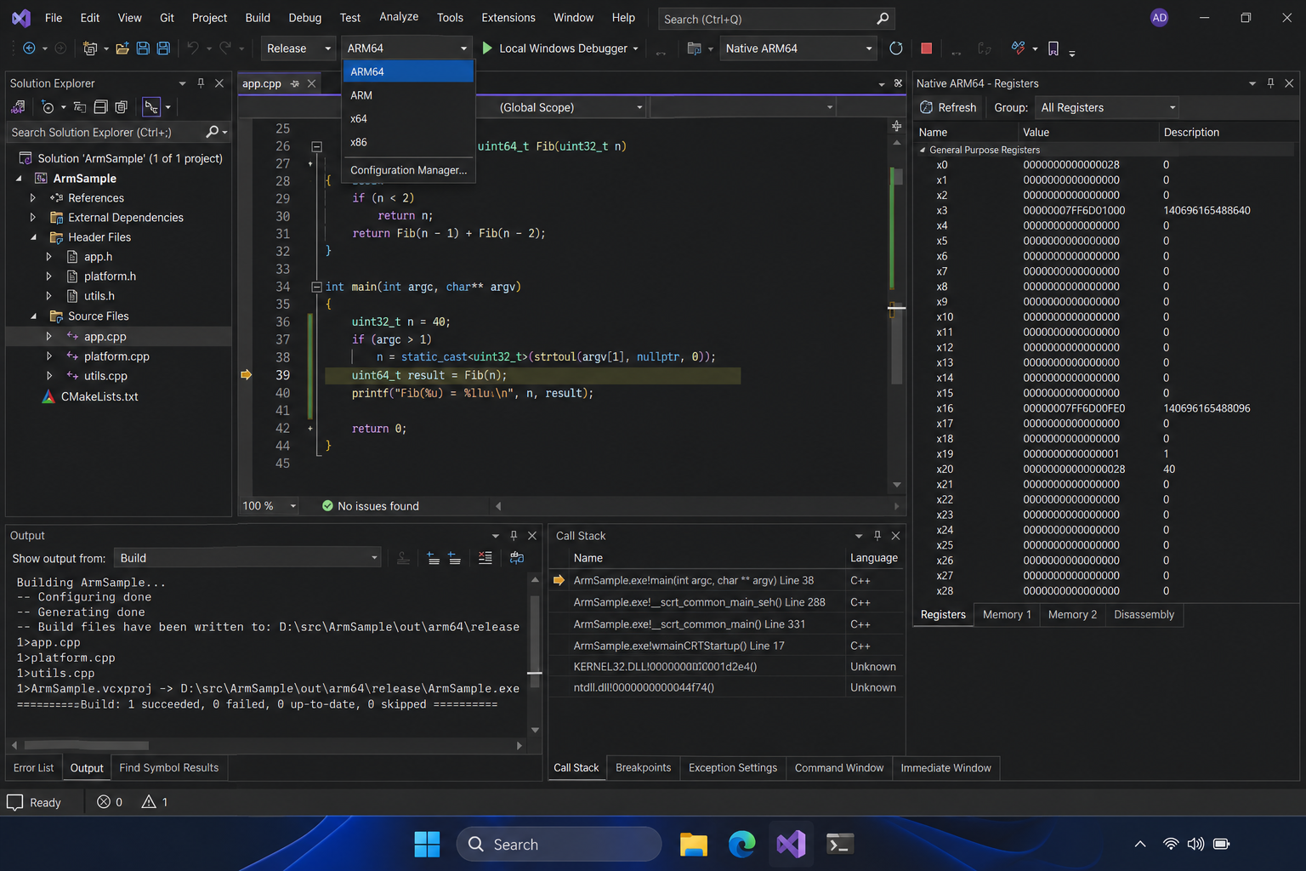The width and height of the screenshot is (1306, 871).
Task: Open the Edge browser from the taskbar
Action: pyautogui.click(x=742, y=844)
